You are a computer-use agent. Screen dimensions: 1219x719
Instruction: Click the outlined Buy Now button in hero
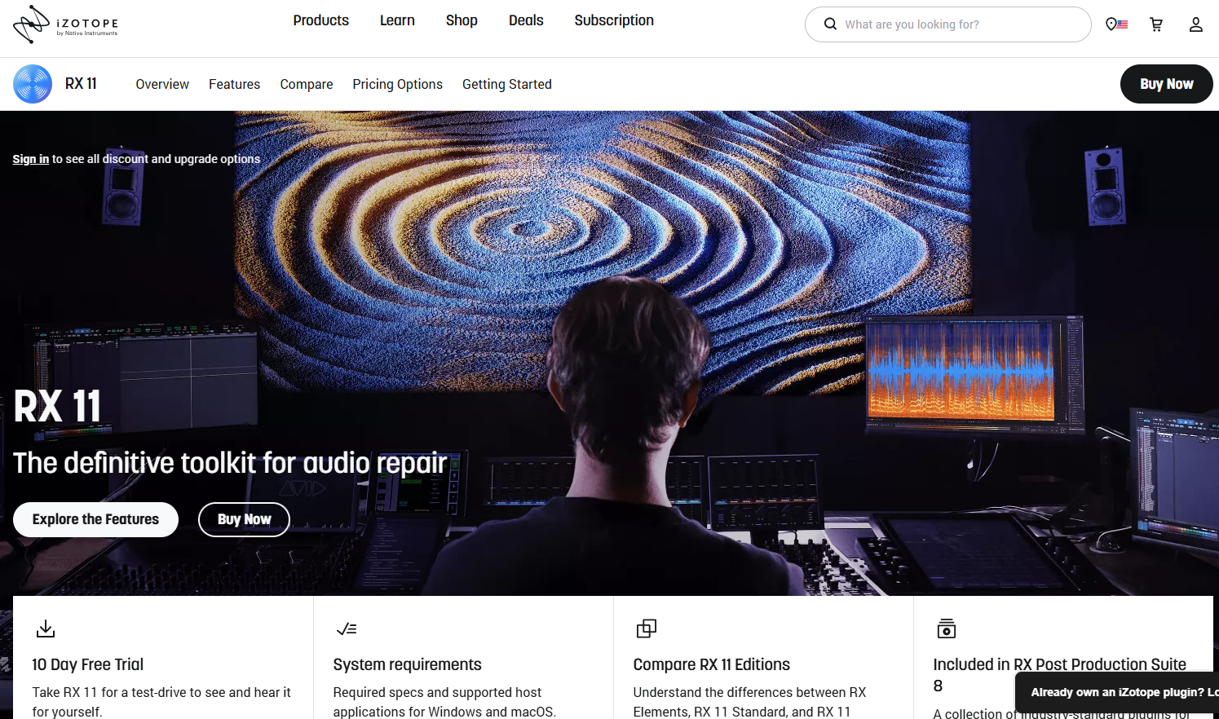pyautogui.click(x=244, y=519)
